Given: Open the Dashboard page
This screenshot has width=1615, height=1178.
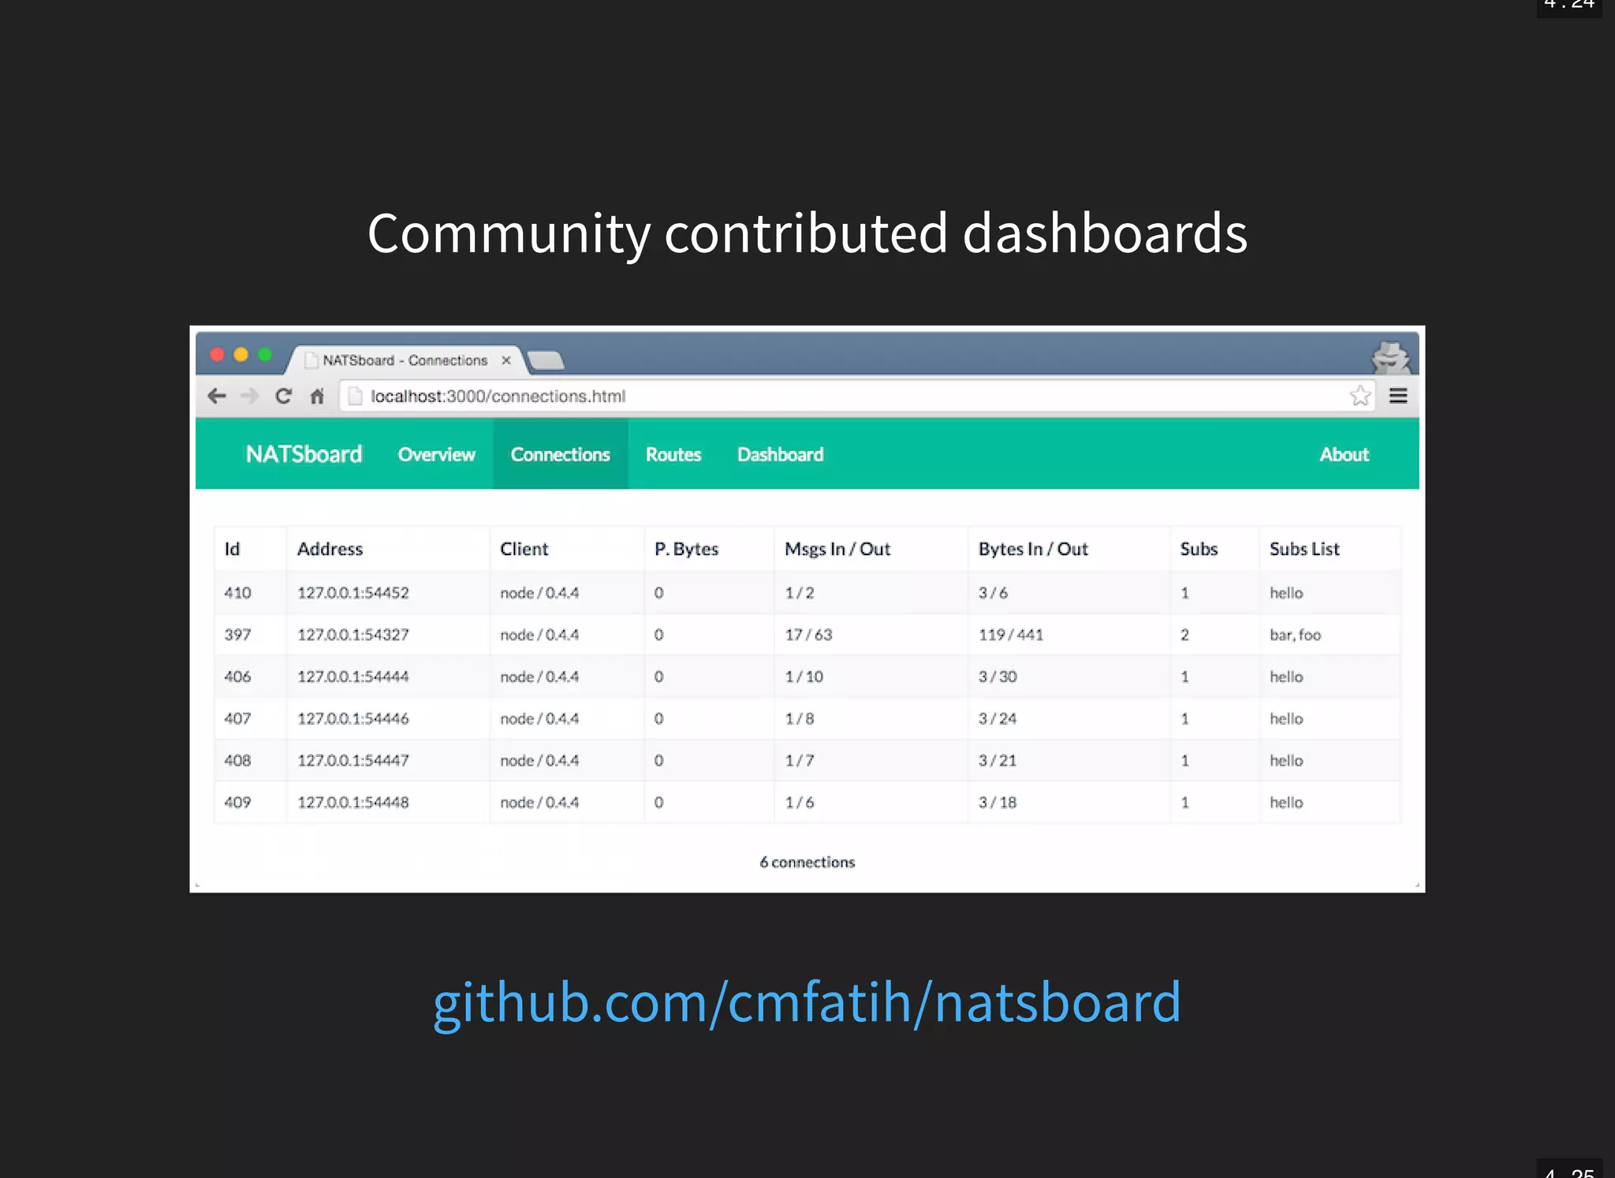Looking at the screenshot, I should [781, 454].
